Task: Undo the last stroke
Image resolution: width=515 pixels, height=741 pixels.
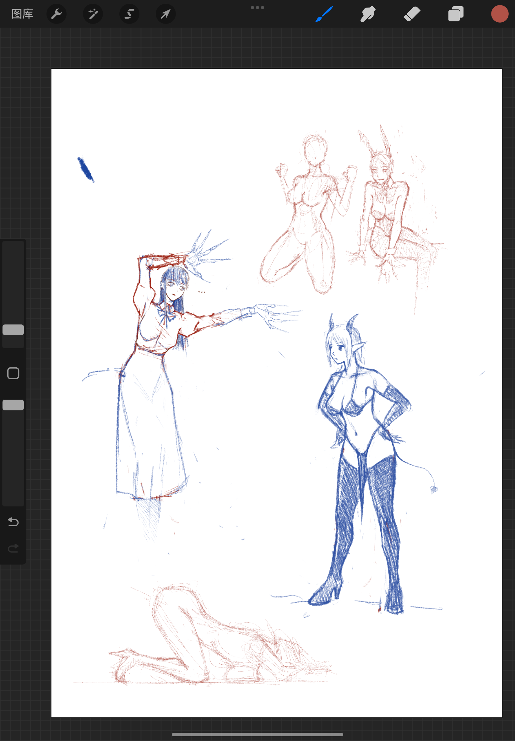Action: click(x=13, y=522)
